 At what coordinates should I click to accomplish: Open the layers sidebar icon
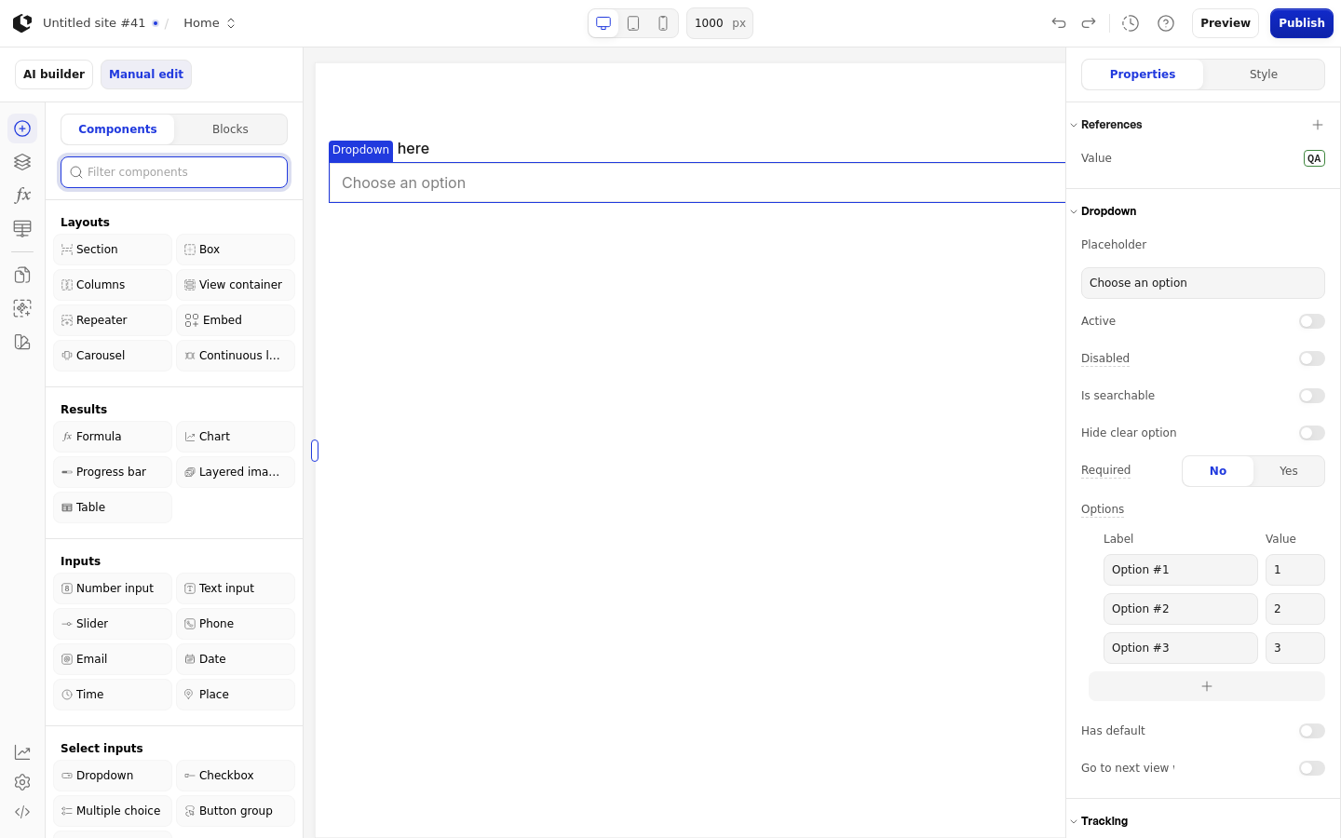(x=22, y=162)
